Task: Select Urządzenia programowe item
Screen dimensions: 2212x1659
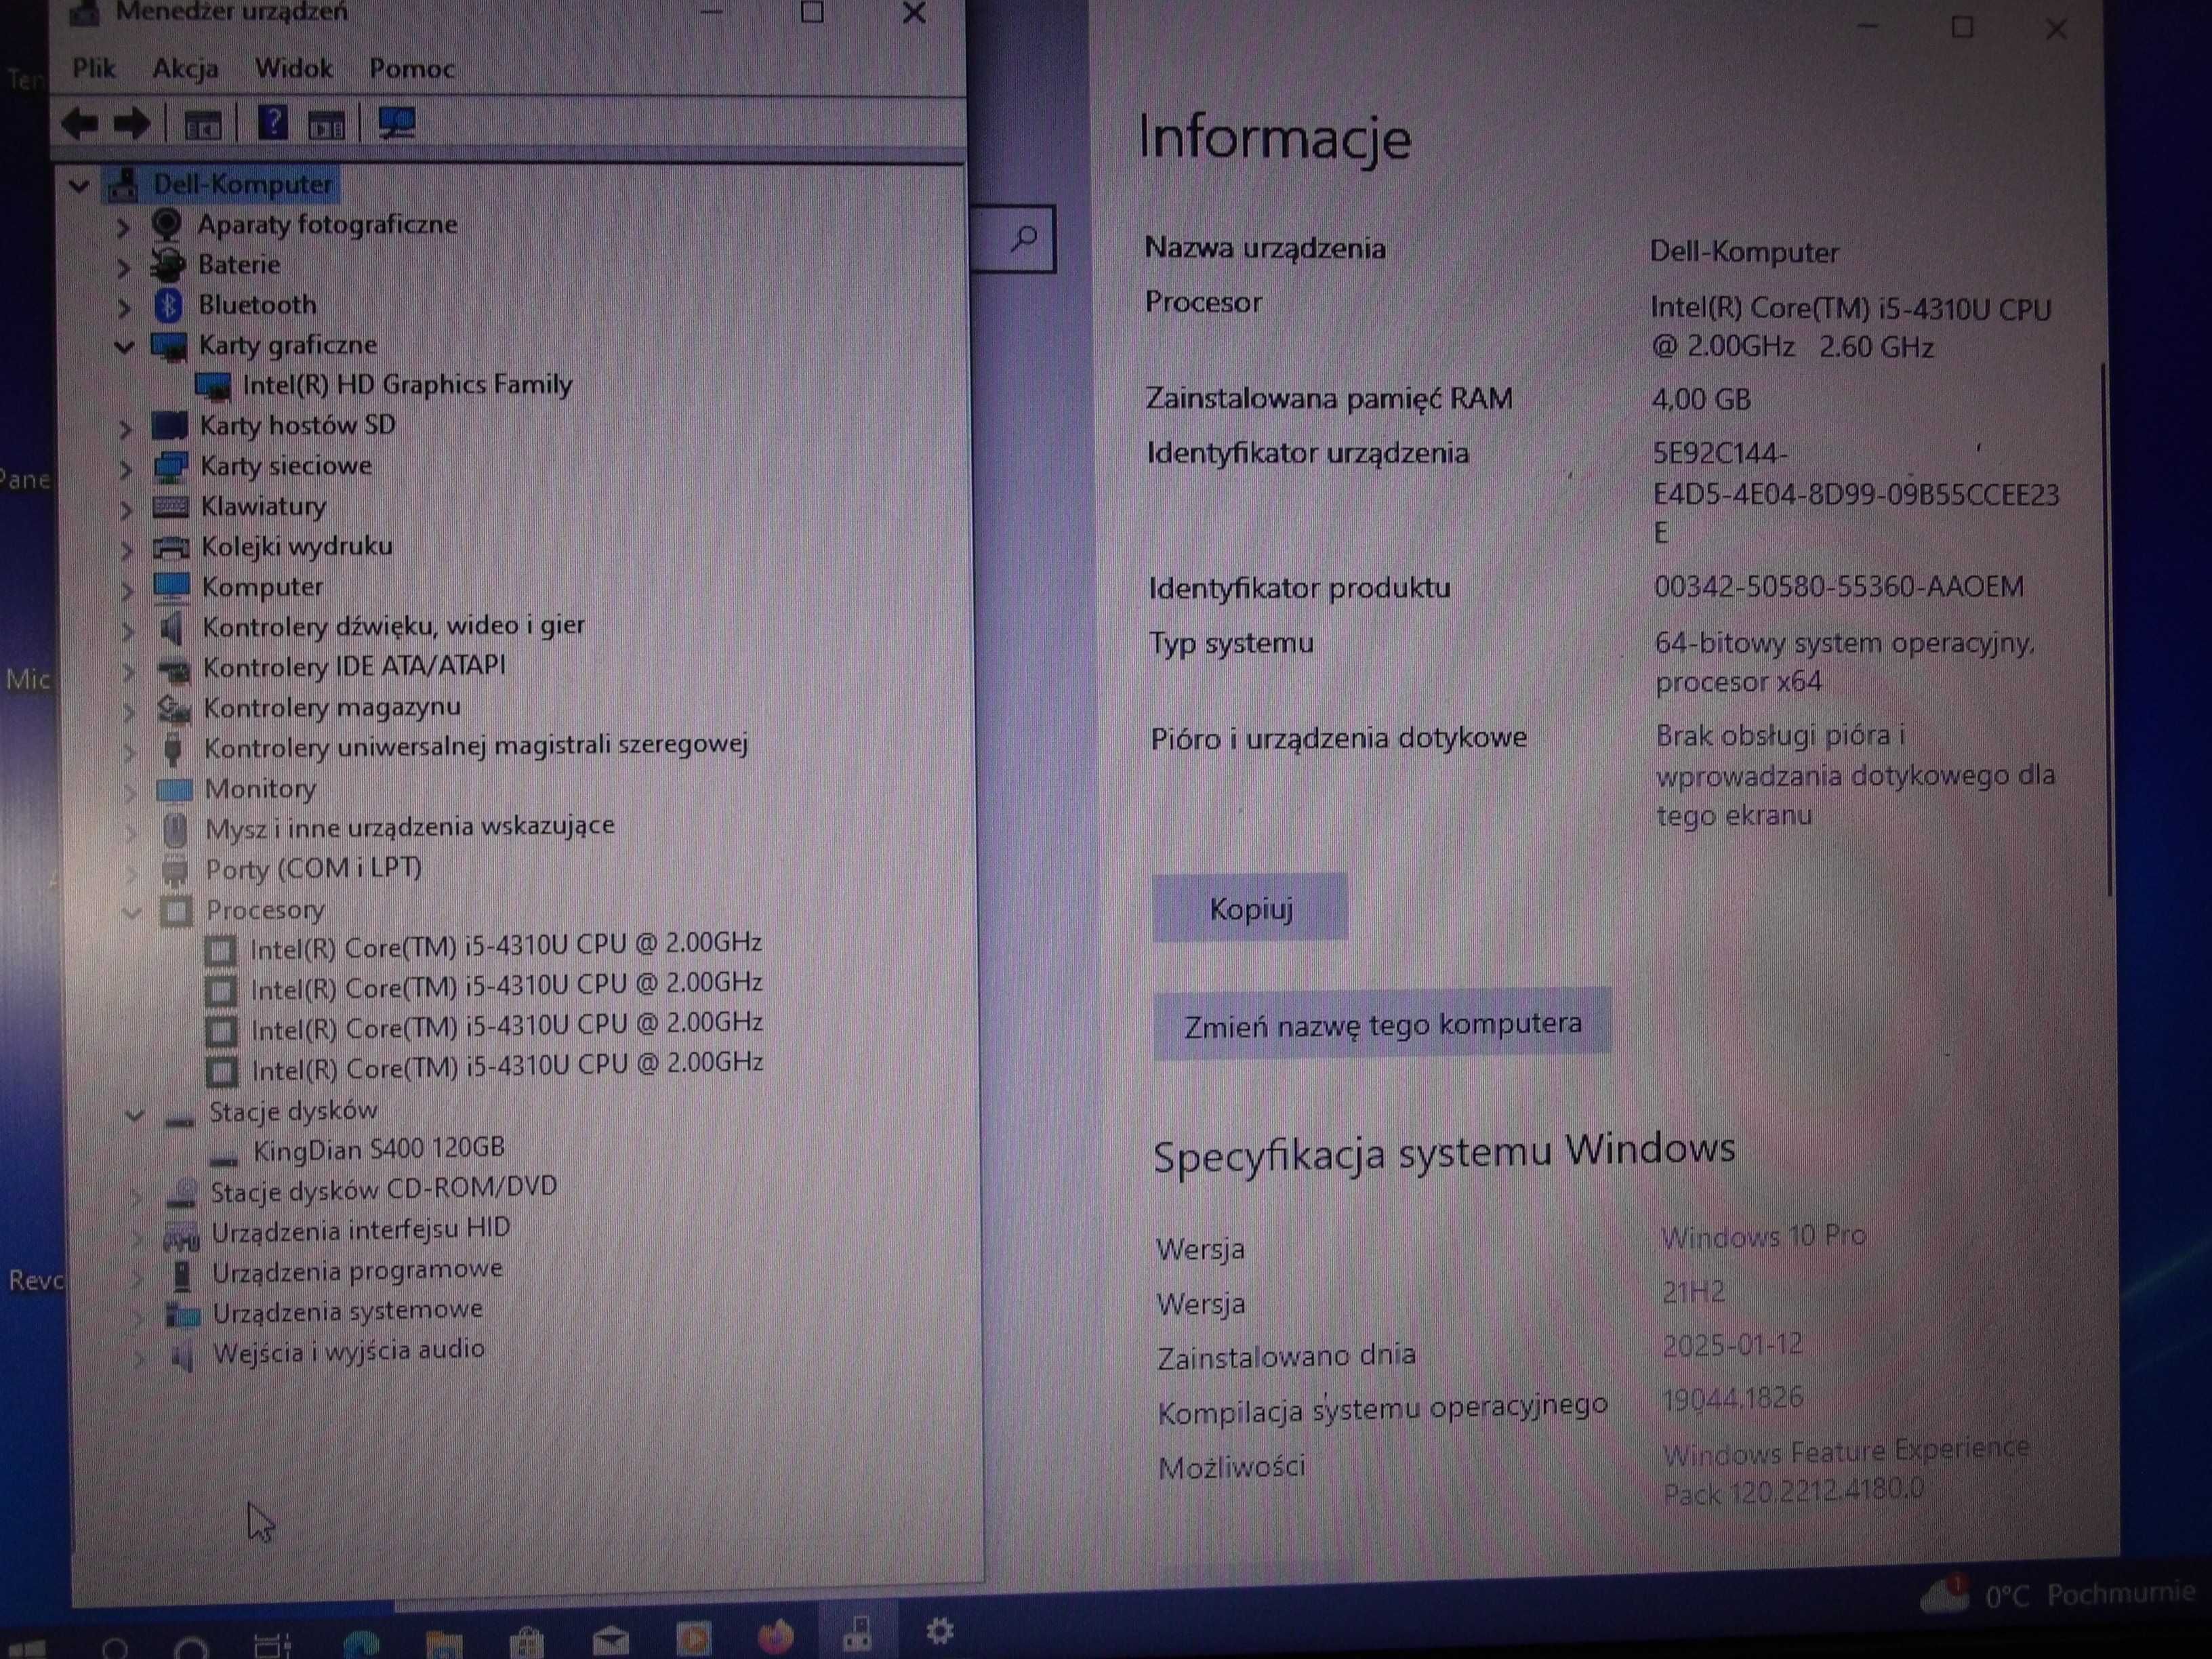Action: pos(357,1271)
